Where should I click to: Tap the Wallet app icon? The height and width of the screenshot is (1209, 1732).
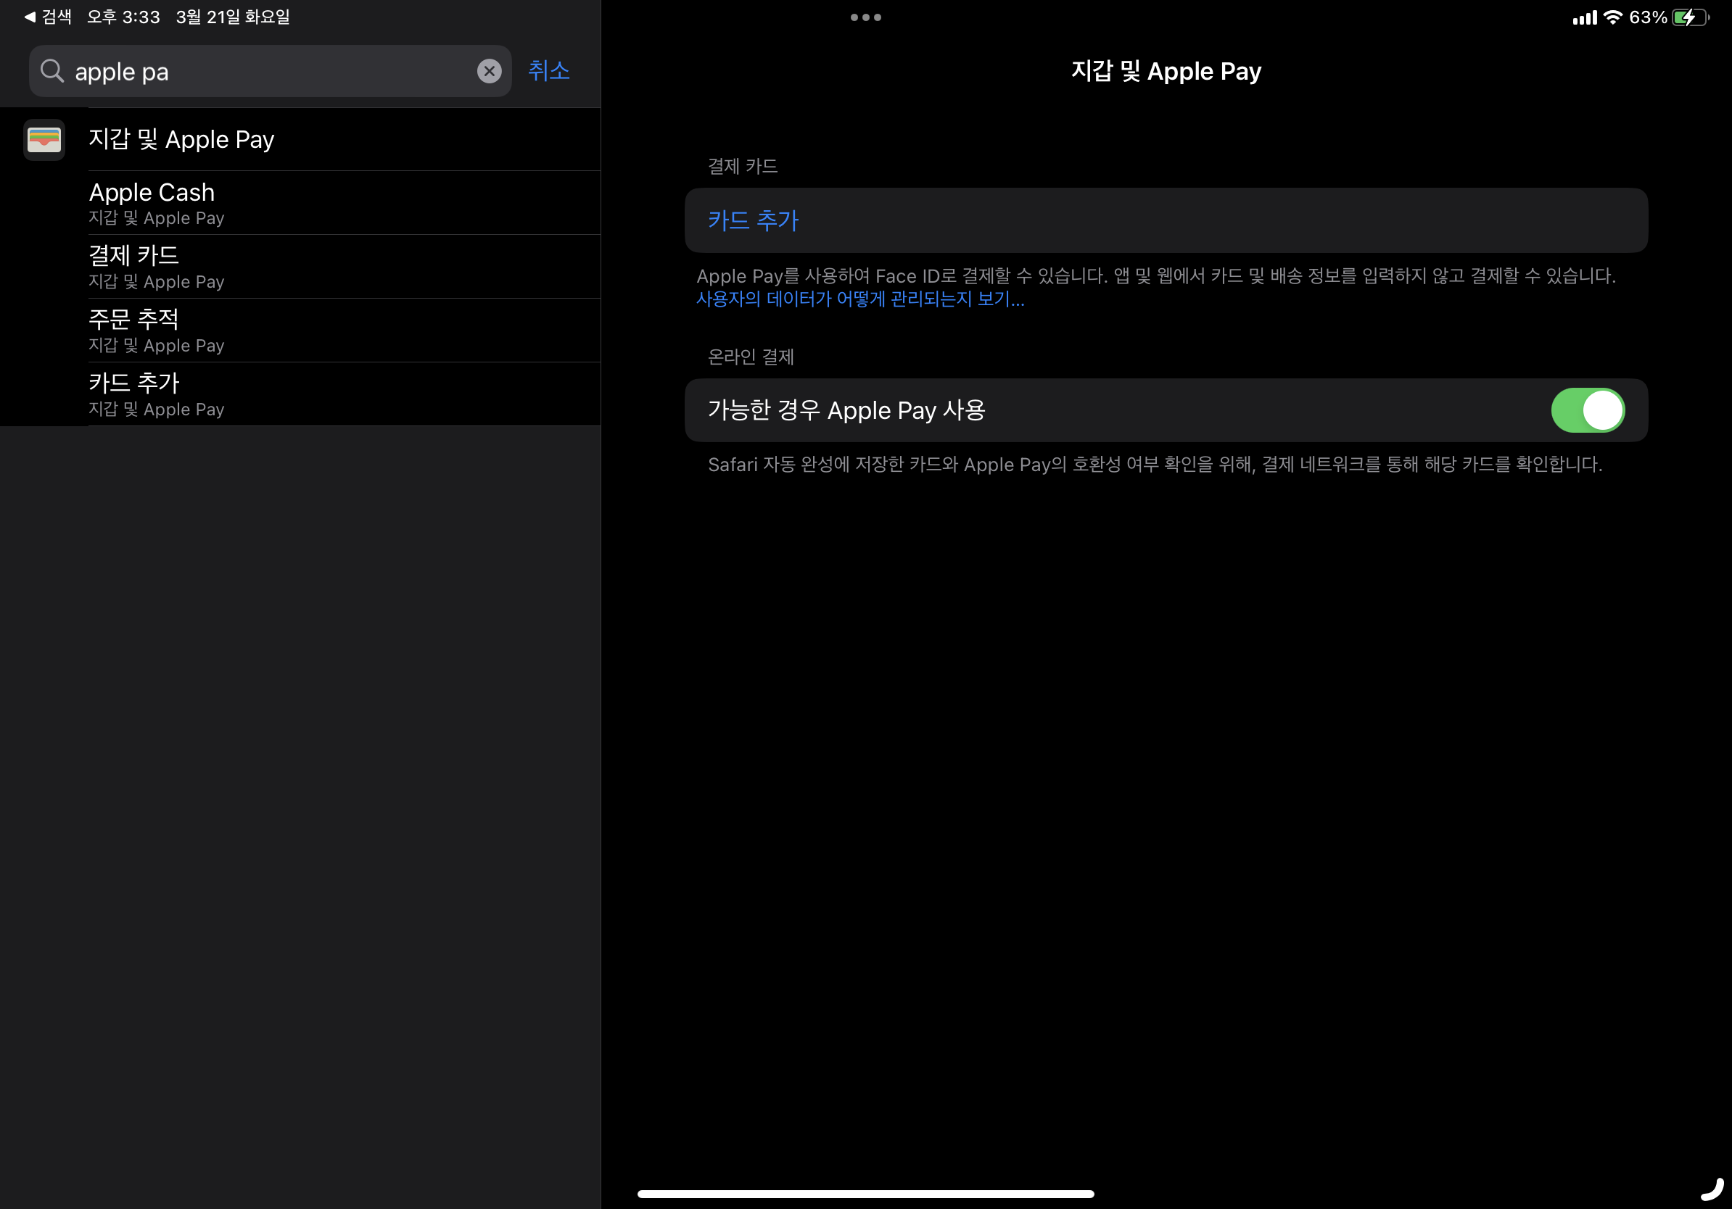click(44, 139)
